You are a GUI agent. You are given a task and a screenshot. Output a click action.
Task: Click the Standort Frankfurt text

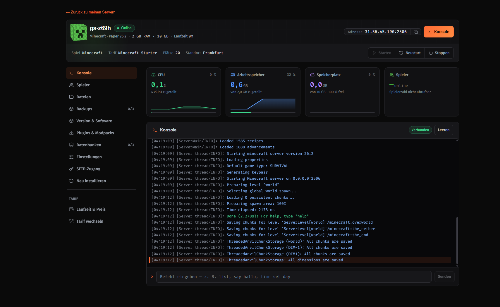point(205,53)
